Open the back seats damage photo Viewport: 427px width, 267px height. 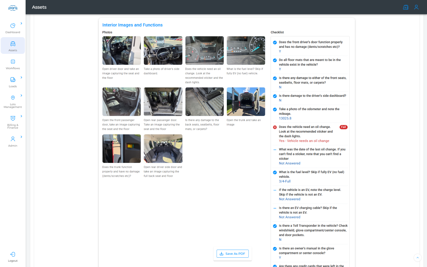204,102
